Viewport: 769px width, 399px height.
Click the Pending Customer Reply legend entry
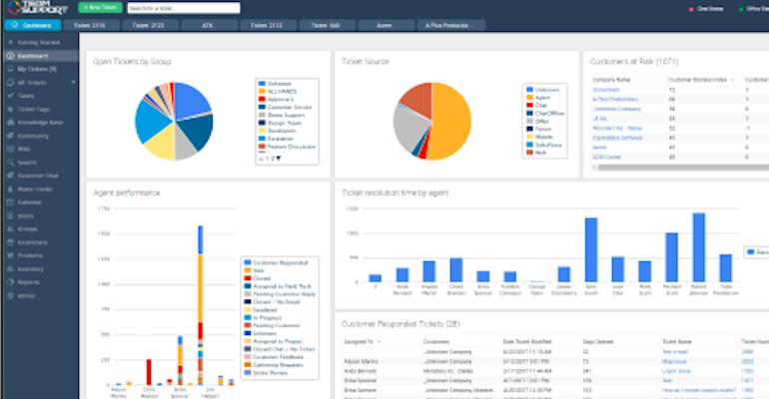click(280, 294)
